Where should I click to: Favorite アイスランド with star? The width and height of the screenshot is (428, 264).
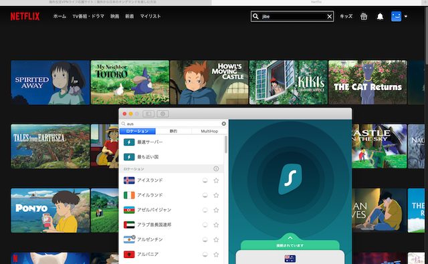pyautogui.click(x=216, y=180)
